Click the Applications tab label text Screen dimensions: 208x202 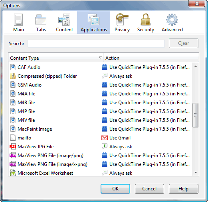pos(94,30)
